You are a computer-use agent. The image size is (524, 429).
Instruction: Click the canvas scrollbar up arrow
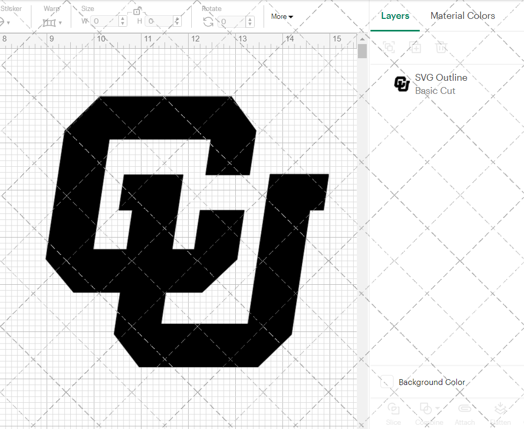[362, 39]
